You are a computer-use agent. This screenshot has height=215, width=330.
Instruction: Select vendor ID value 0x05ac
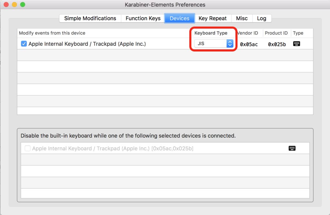coord(249,44)
